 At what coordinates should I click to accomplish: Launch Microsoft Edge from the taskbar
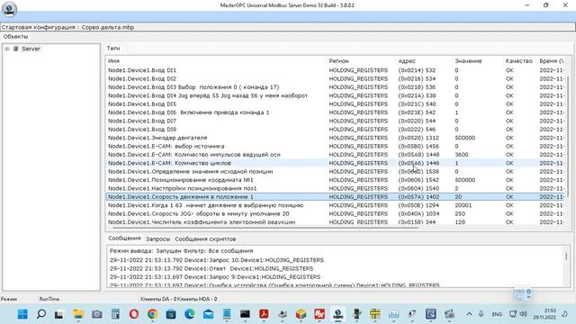(190, 314)
